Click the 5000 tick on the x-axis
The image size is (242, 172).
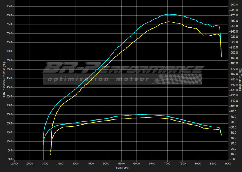pos(106,164)
